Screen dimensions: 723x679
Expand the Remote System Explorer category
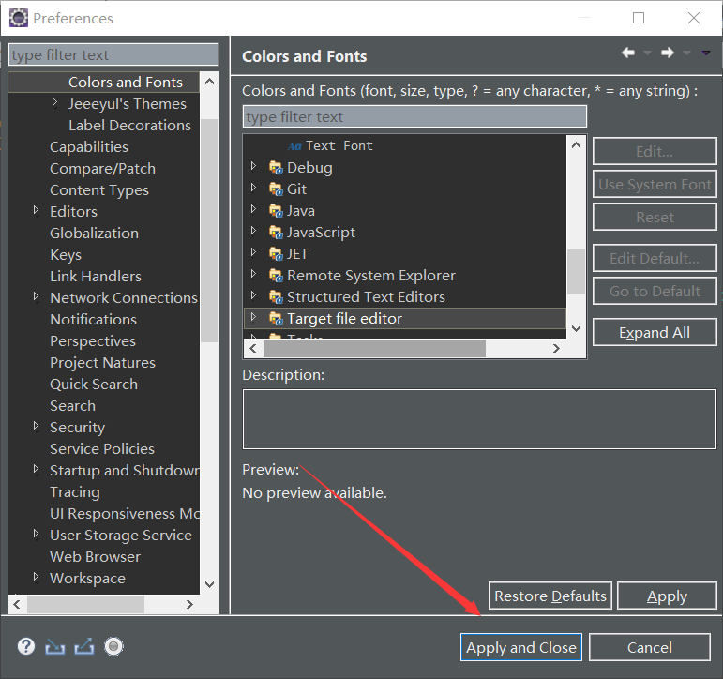pos(253,274)
